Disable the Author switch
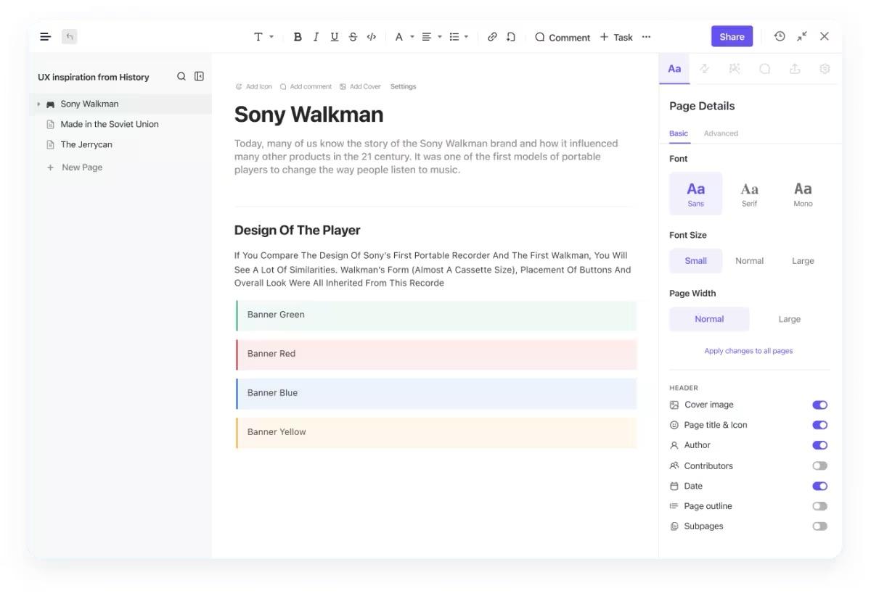The width and height of the screenshot is (871, 596). (x=819, y=446)
